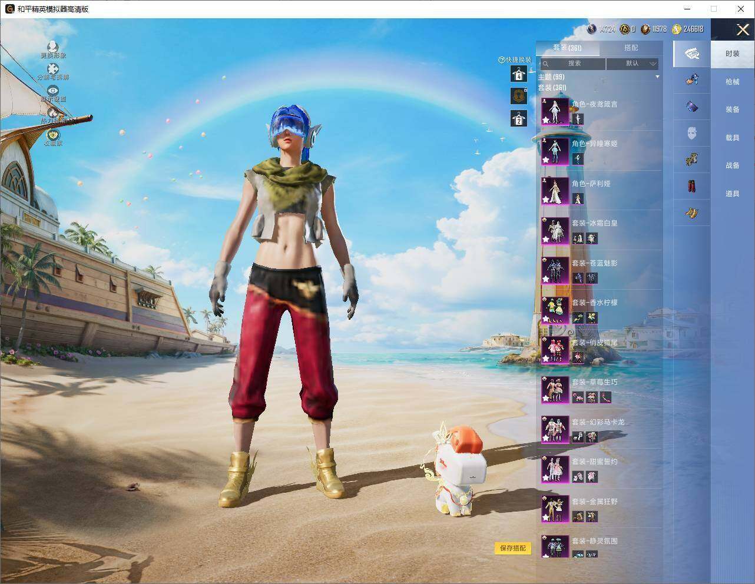Click the 套装-金属狂野 name text
Viewport: 755px width, 584px height.
pyautogui.click(x=595, y=502)
